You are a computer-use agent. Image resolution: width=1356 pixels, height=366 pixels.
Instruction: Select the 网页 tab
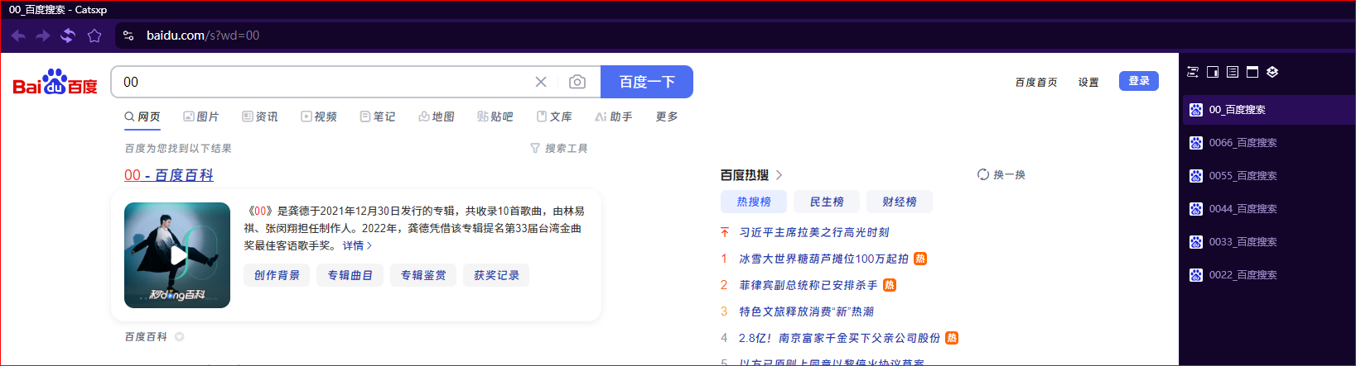[142, 116]
